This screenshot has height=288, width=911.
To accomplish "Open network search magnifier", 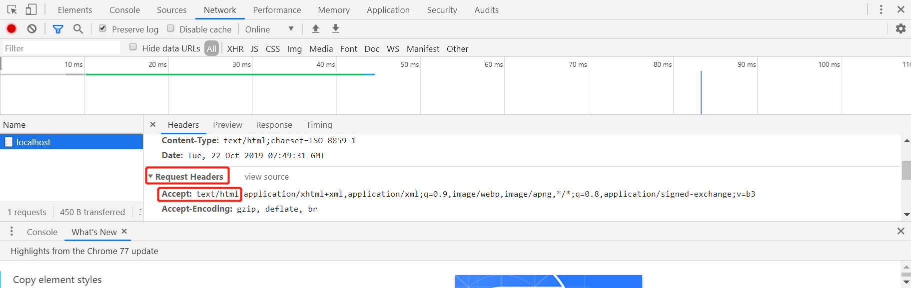I will [x=78, y=29].
